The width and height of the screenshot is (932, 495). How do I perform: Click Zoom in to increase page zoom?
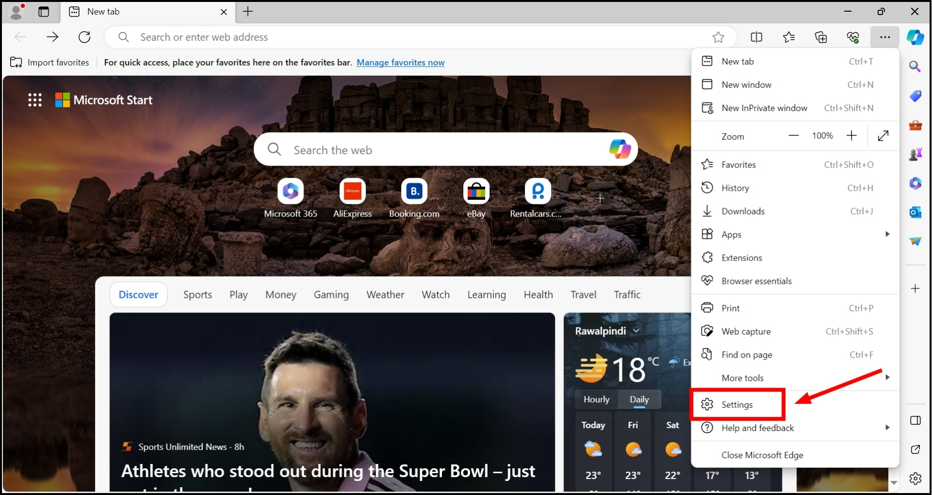(x=852, y=136)
